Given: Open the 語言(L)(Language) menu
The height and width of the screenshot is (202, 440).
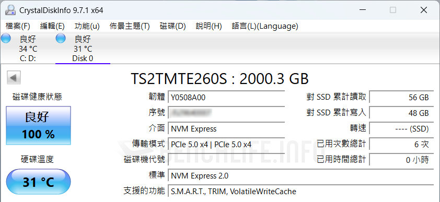Looking at the screenshot, I should tap(265, 26).
